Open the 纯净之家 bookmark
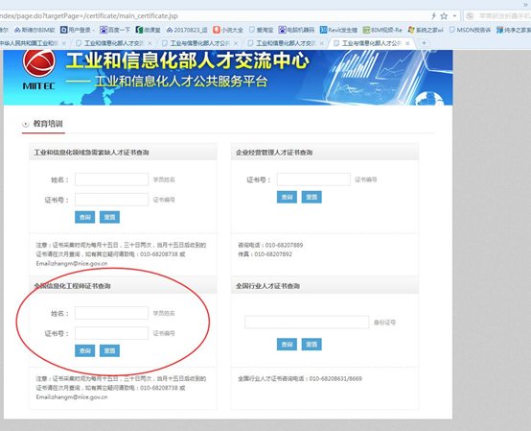 click(x=514, y=30)
